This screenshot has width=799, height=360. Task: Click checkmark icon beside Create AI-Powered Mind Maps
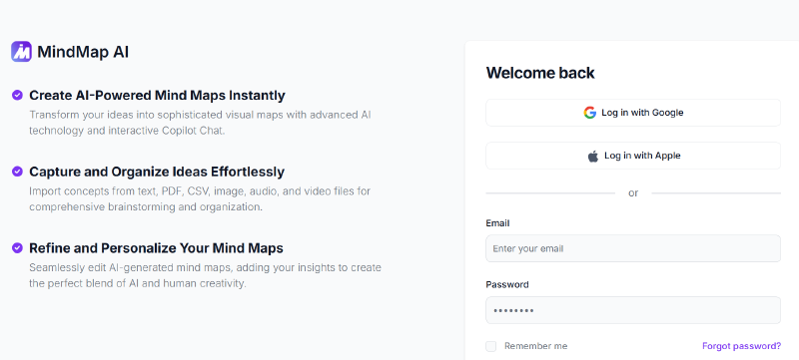click(x=17, y=95)
